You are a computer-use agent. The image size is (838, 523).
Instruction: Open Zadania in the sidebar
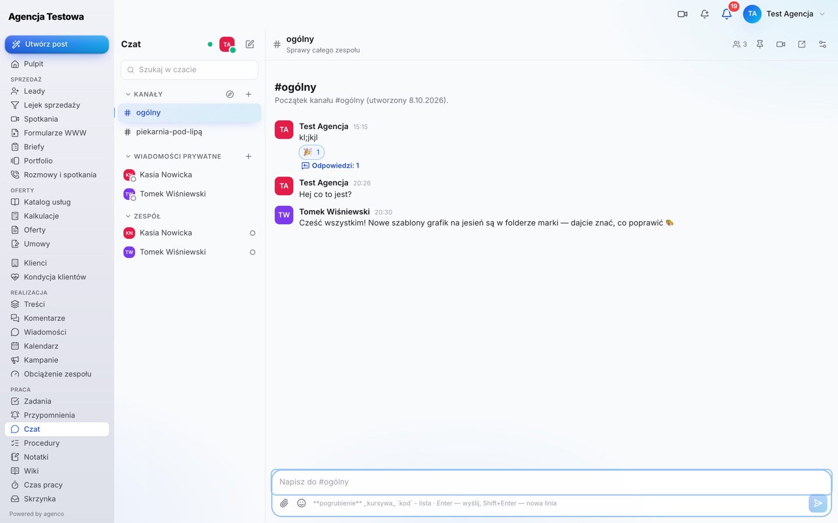(x=57, y=402)
